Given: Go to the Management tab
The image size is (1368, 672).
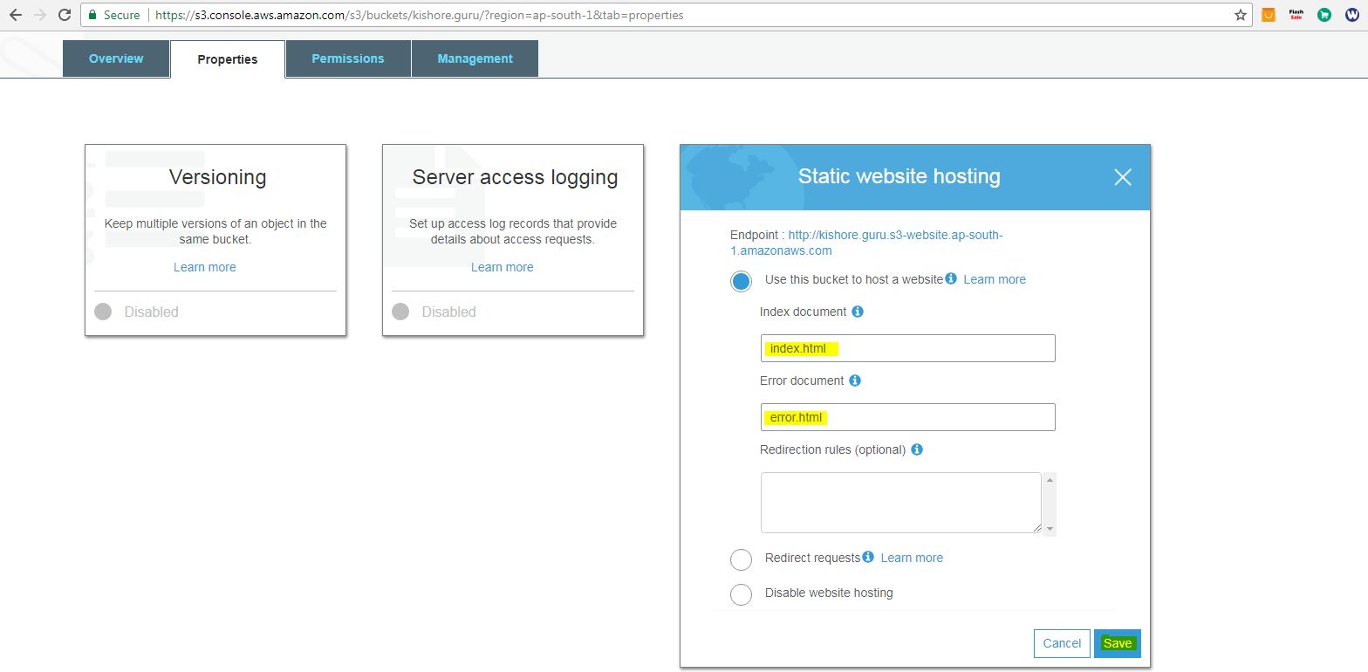Looking at the screenshot, I should click(475, 58).
